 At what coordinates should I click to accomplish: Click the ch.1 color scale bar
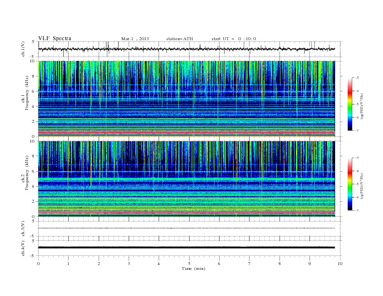coord(350,104)
